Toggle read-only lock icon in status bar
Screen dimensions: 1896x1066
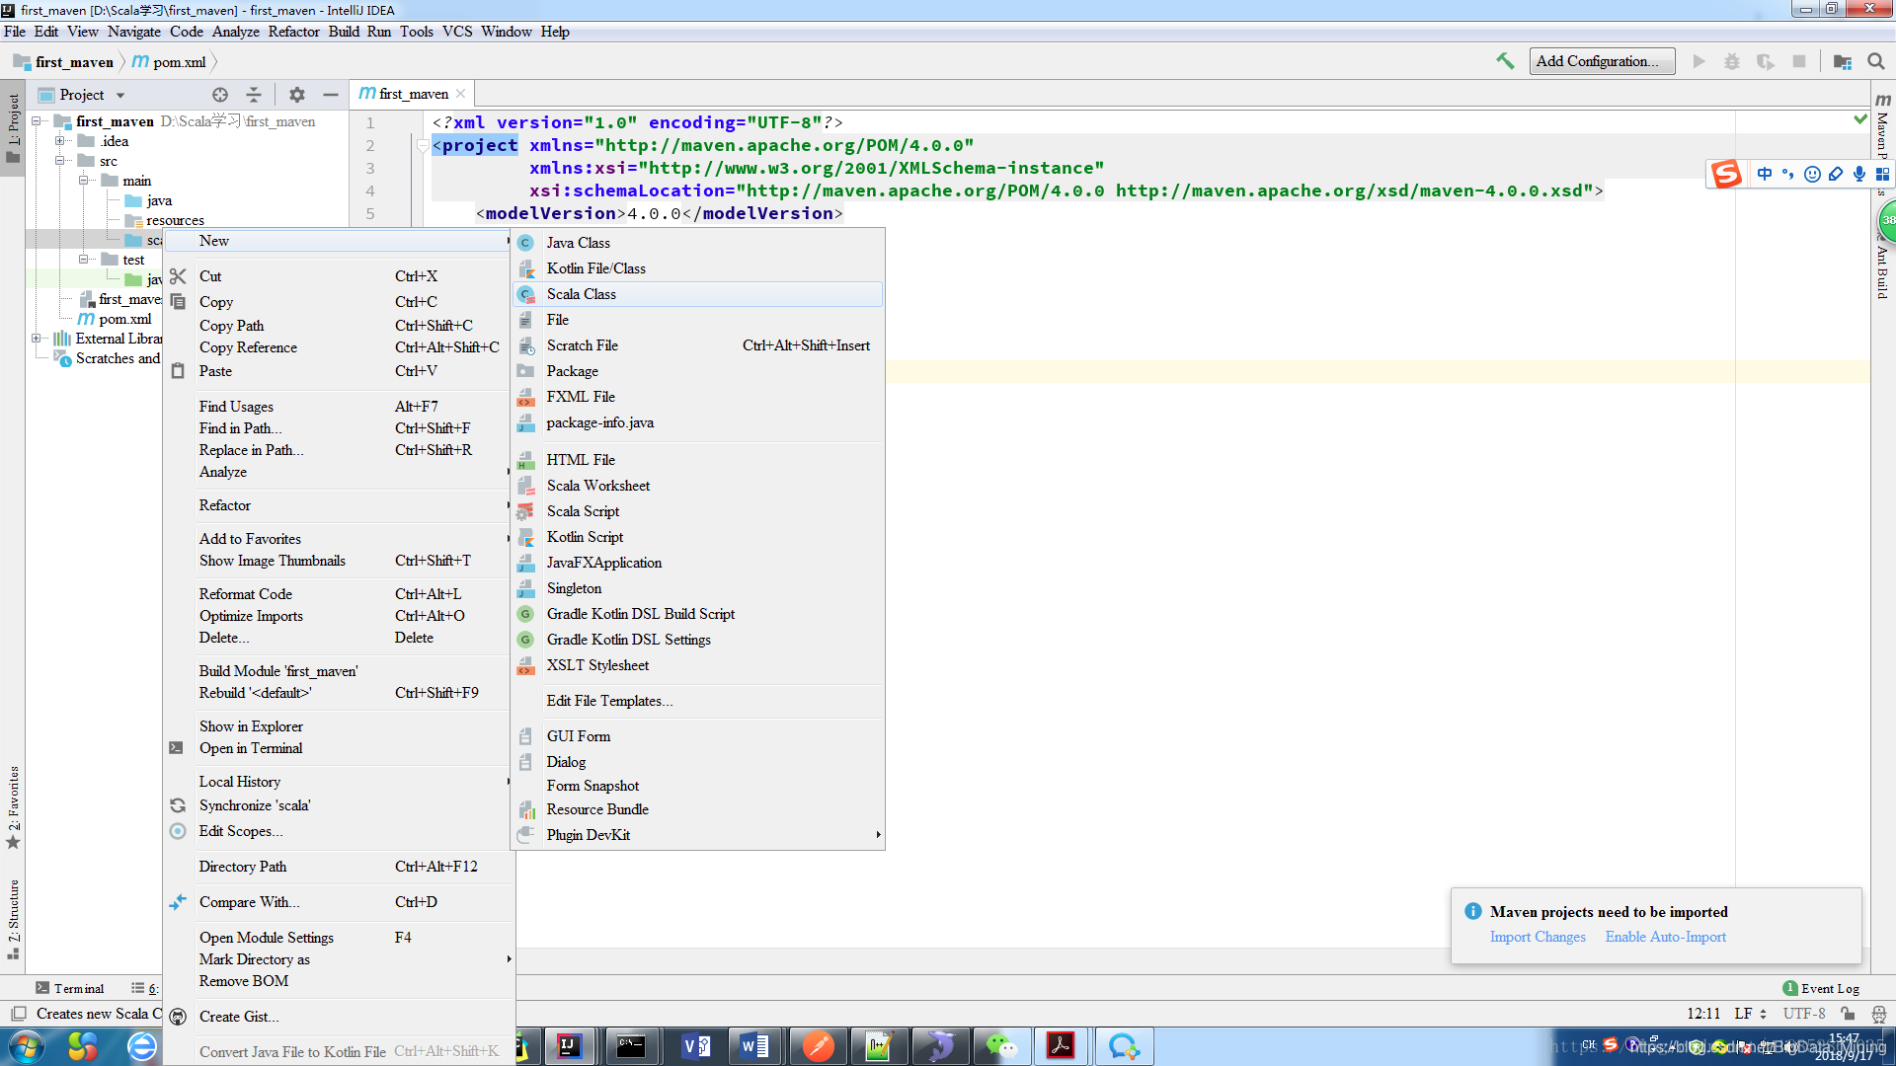1847,1014
